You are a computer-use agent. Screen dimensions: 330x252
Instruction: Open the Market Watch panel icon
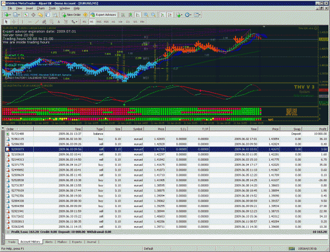[26, 15]
